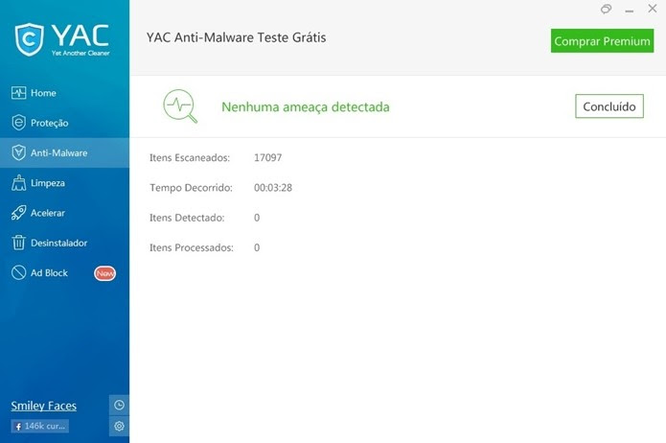This screenshot has width=666, height=443.
Task: Click the Home pulse monitor icon
Action: 19,93
